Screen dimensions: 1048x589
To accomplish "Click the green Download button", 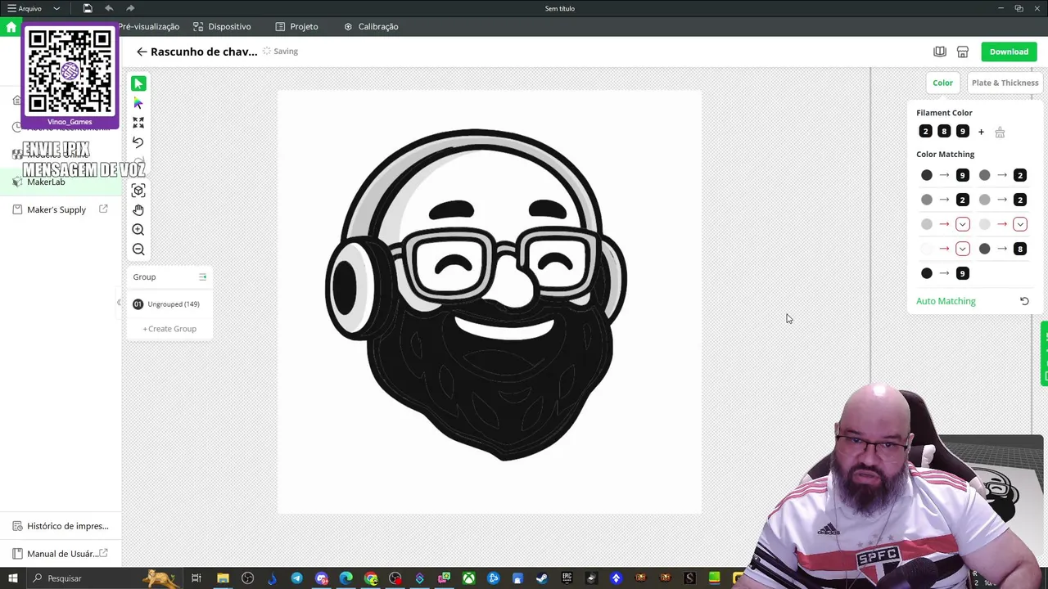I will [x=1009, y=52].
